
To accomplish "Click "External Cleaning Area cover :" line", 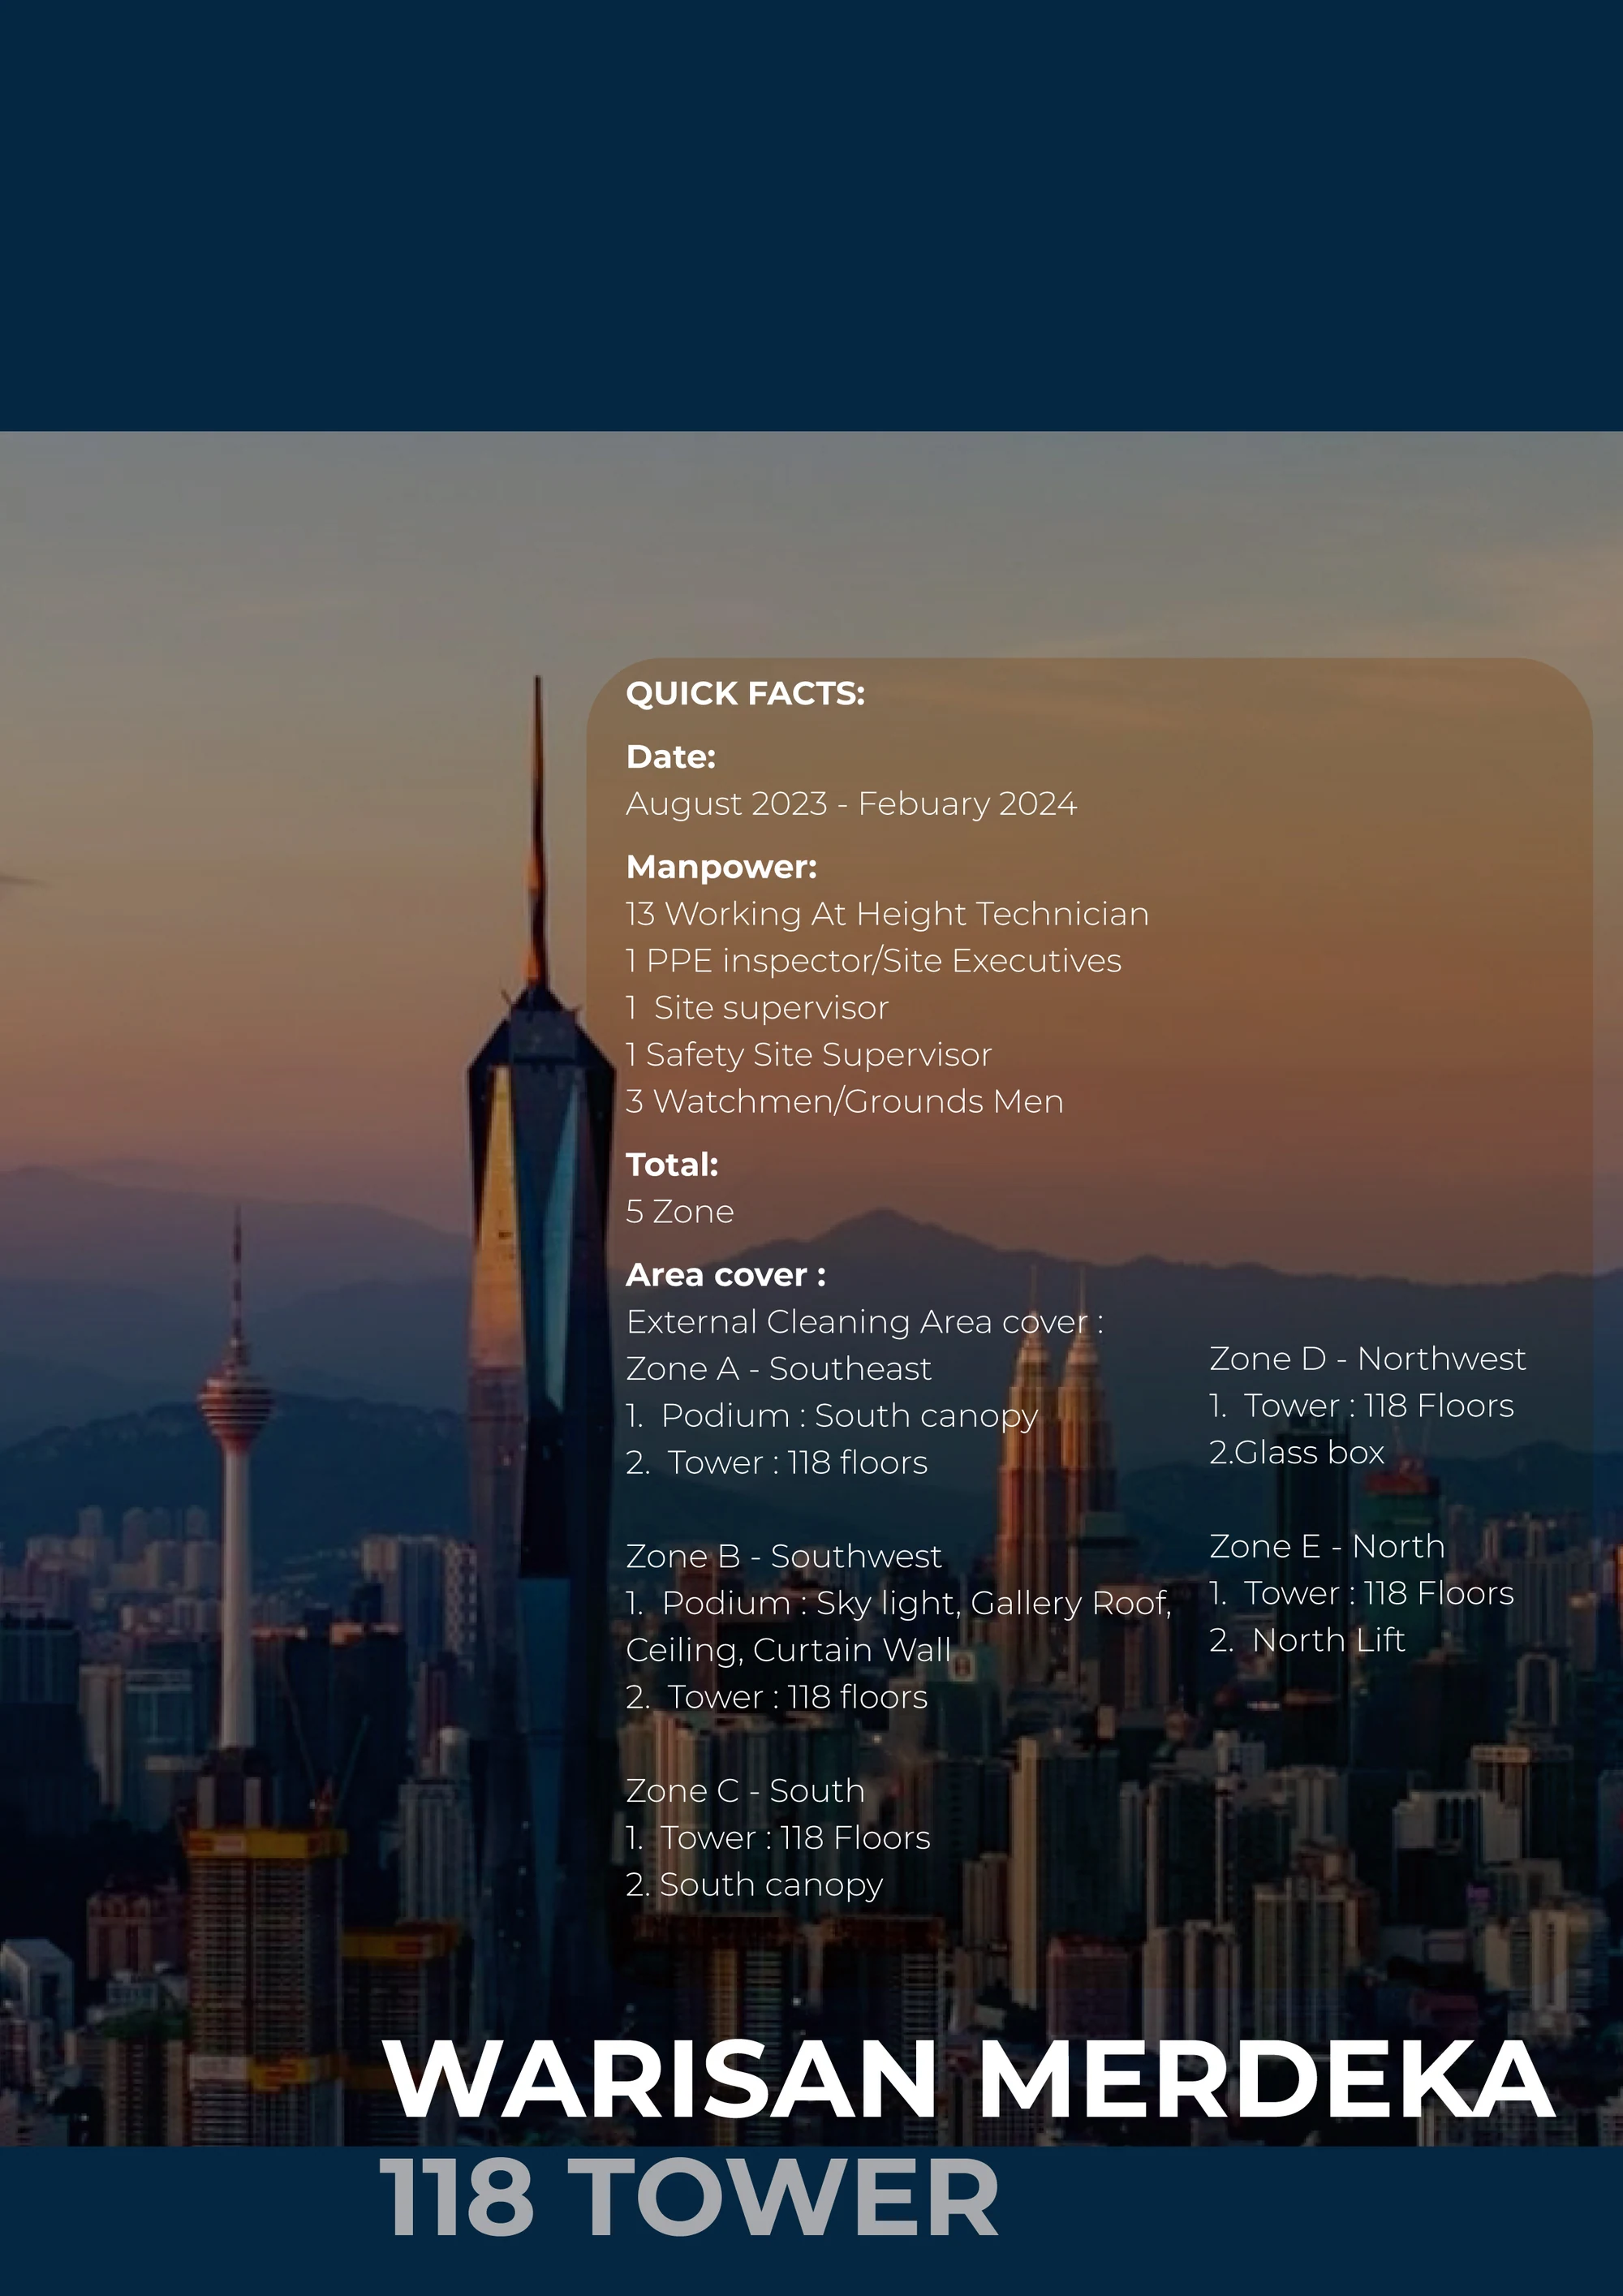I will point(865,1322).
